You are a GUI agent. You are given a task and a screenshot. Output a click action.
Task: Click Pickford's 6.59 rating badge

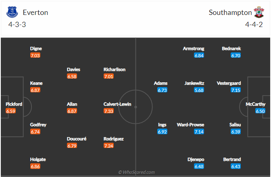[x=11, y=111]
